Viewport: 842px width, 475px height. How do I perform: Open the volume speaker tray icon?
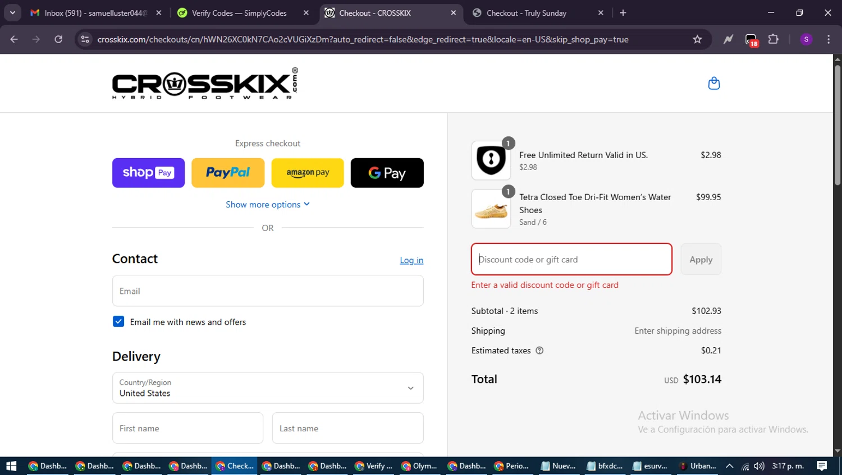pyautogui.click(x=759, y=466)
